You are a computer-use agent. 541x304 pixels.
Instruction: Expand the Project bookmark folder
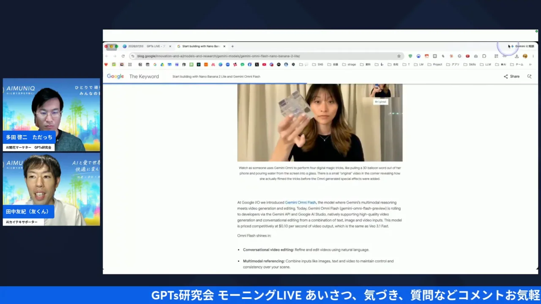435,65
